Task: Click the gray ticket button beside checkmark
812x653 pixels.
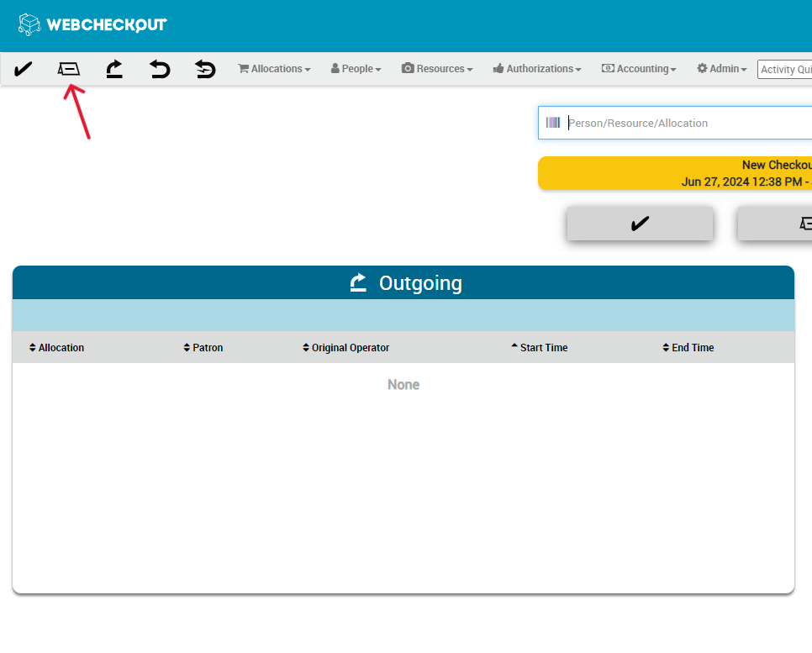Action: [x=775, y=224]
